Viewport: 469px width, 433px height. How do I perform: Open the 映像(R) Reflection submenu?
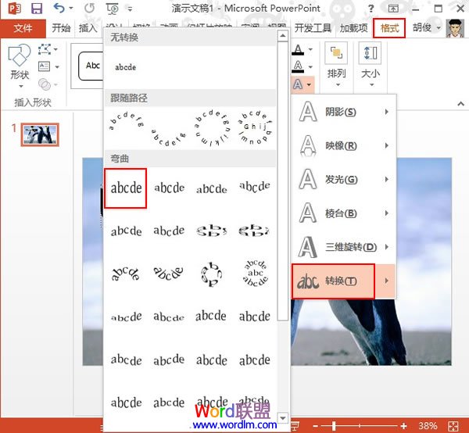(x=344, y=145)
